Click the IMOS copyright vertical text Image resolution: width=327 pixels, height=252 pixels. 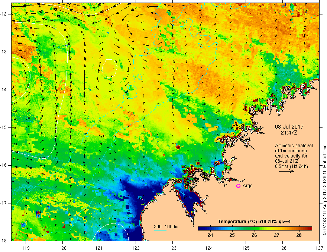324,190
